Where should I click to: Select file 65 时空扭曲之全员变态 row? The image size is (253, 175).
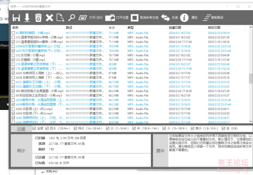tap(39, 96)
